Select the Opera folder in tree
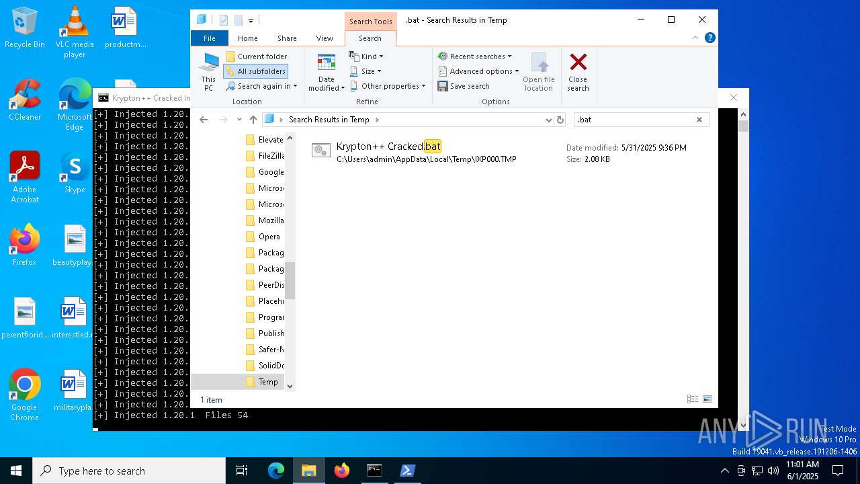Image resolution: width=860 pixels, height=484 pixels. pos(263,237)
